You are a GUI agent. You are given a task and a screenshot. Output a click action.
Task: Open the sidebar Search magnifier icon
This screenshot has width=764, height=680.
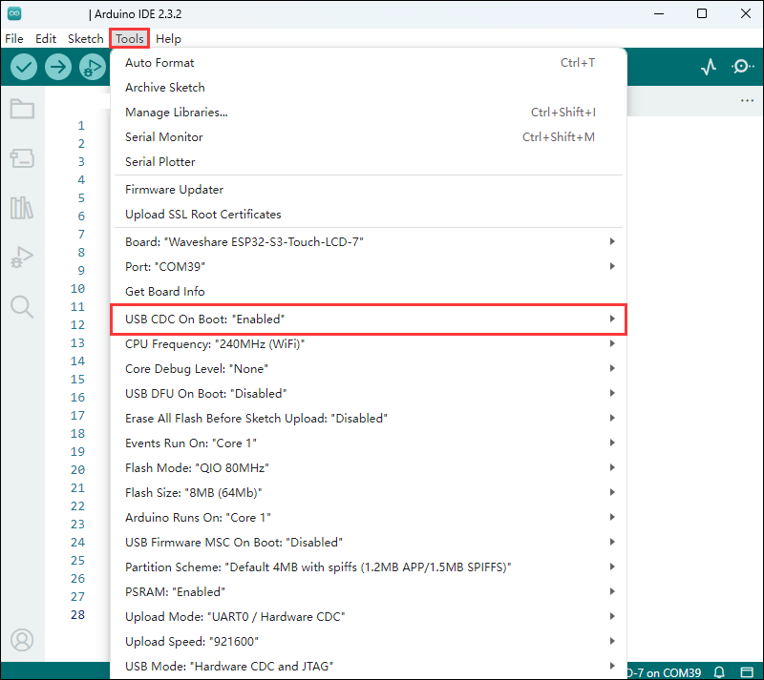22,306
